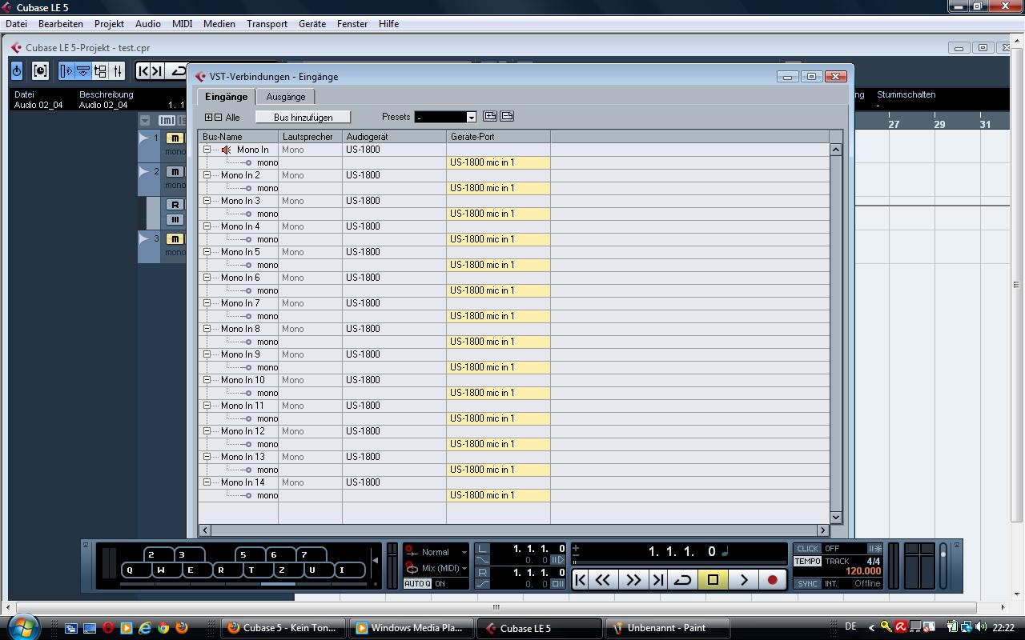Collapse the Mono In 2 bus
1025x640 pixels.
(x=207, y=175)
